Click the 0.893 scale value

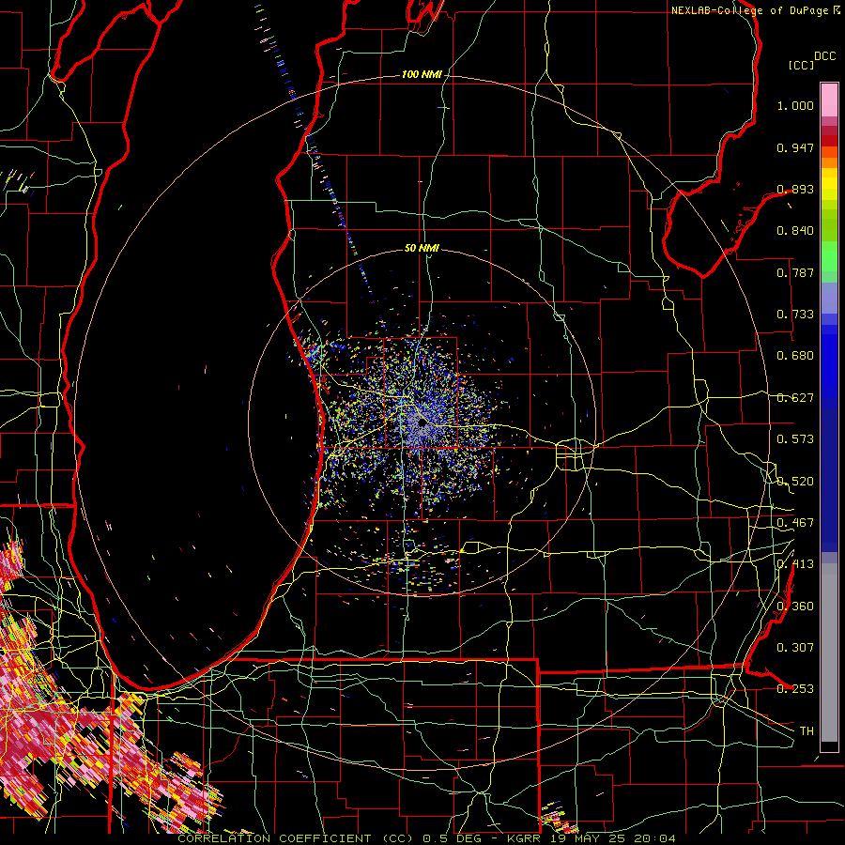(x=795, y=189)
